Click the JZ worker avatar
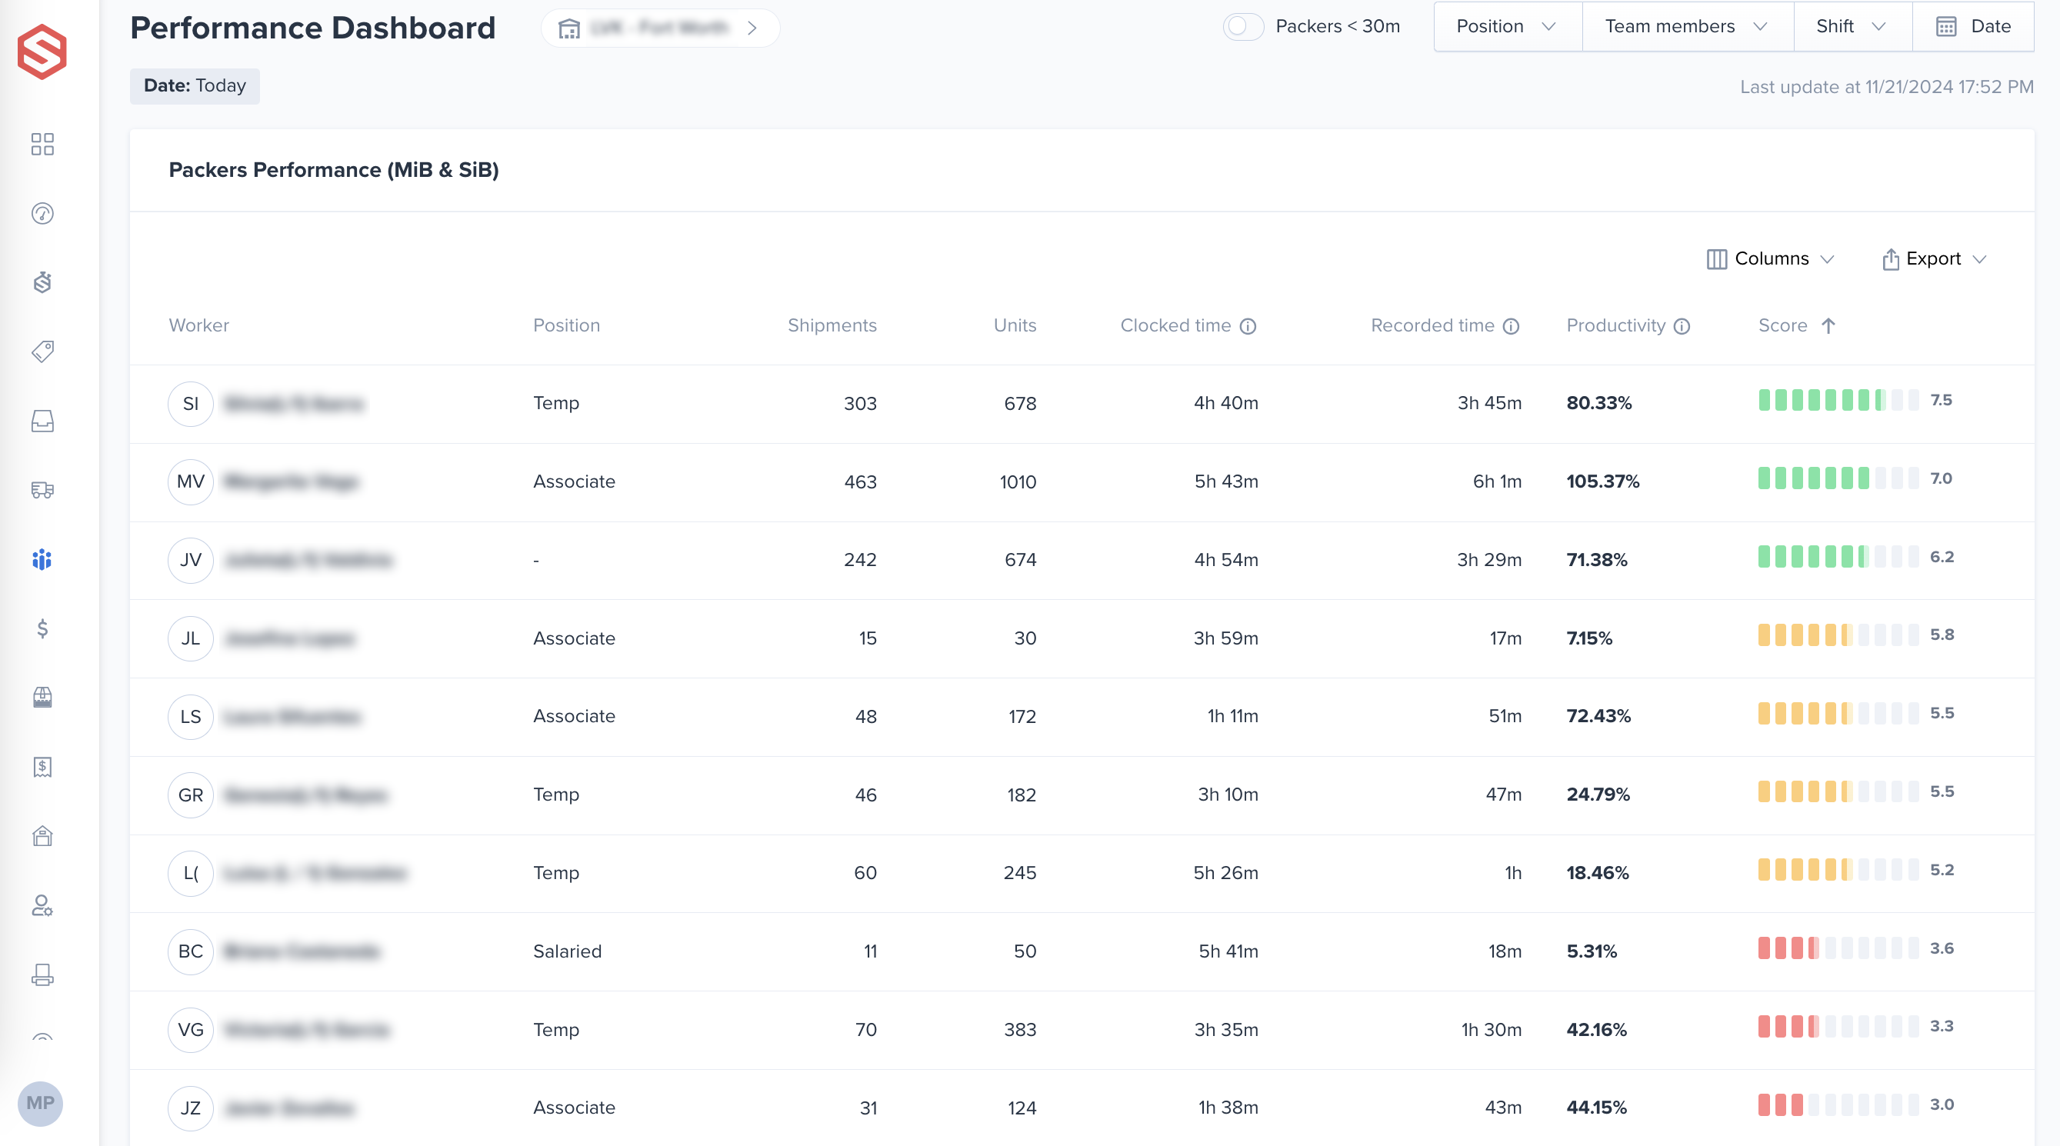This screenshot has height=1146, width=2060. pos(190,1108)
